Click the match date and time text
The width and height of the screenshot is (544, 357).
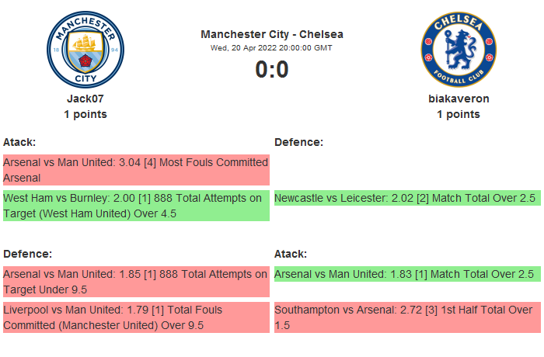[272, 47]
